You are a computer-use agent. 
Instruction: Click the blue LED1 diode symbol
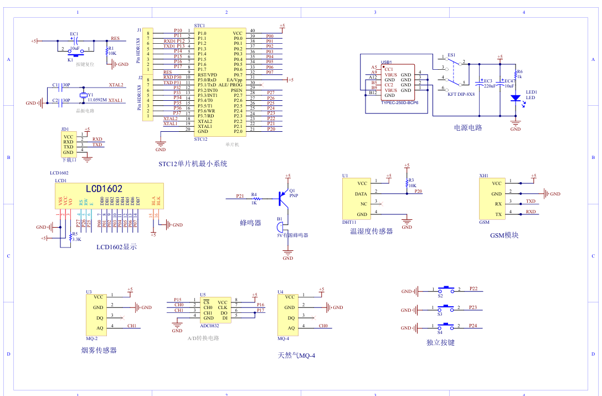point(516,98)
